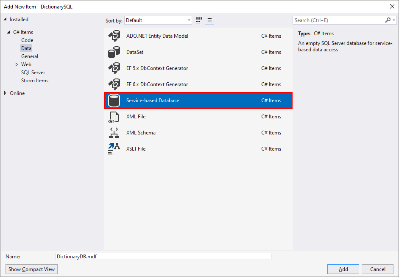Choose the XML Schema icon

click(114, 133)
